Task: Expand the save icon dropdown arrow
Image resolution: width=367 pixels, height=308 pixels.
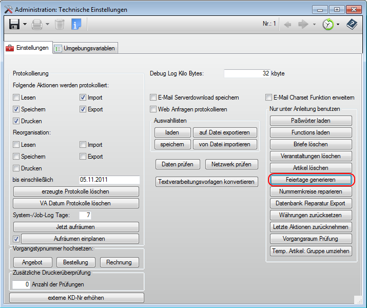Action: (25, 24)
